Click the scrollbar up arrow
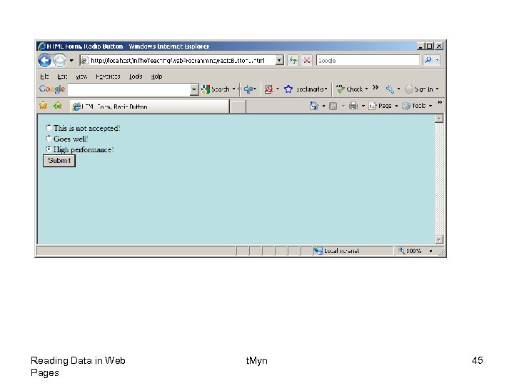The width and height of the screenshot is (514, 386). pos(439,119)
